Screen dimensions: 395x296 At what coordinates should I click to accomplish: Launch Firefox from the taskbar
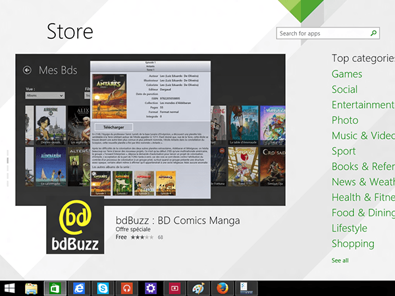tap(223, 289)
